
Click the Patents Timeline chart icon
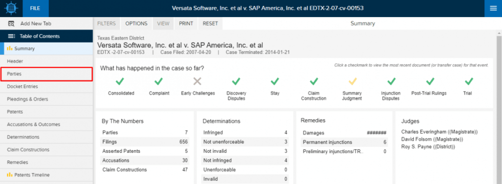pyautogui.click(x=10, y=175)
